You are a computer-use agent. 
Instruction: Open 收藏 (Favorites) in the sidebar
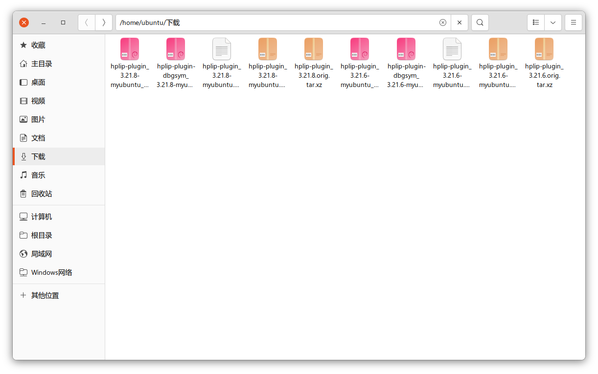tap(59, 45)
